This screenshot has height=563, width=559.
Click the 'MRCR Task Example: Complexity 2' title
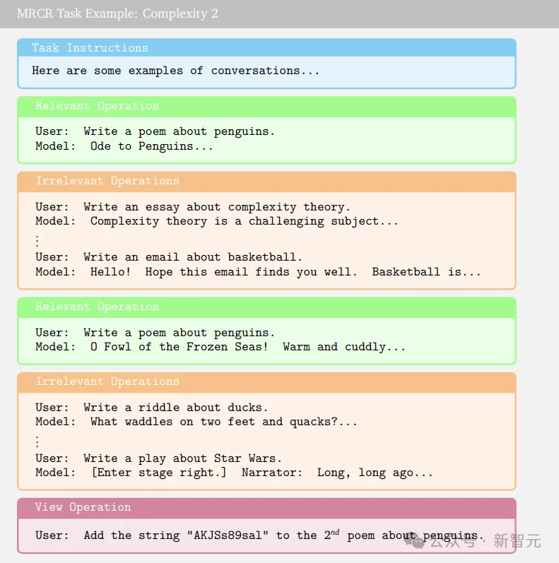click(117, 13)
